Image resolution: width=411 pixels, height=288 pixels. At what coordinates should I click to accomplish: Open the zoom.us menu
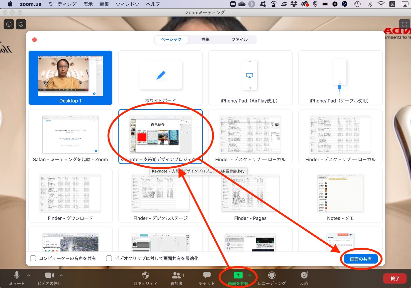31,4
